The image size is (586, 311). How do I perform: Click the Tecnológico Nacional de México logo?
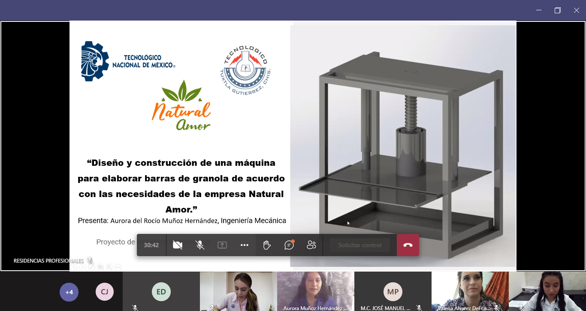pos(128,61)
